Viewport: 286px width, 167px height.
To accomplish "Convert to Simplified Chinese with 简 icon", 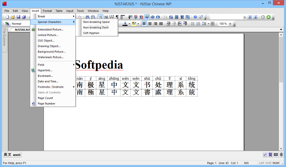I will click(177, 17).
